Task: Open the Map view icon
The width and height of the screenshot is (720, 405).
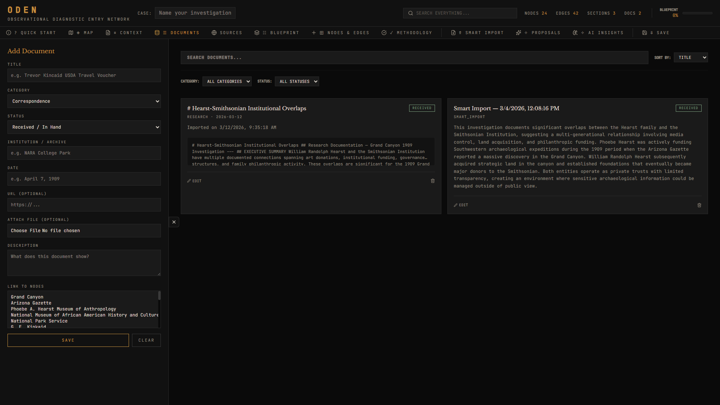Action: 71,33
